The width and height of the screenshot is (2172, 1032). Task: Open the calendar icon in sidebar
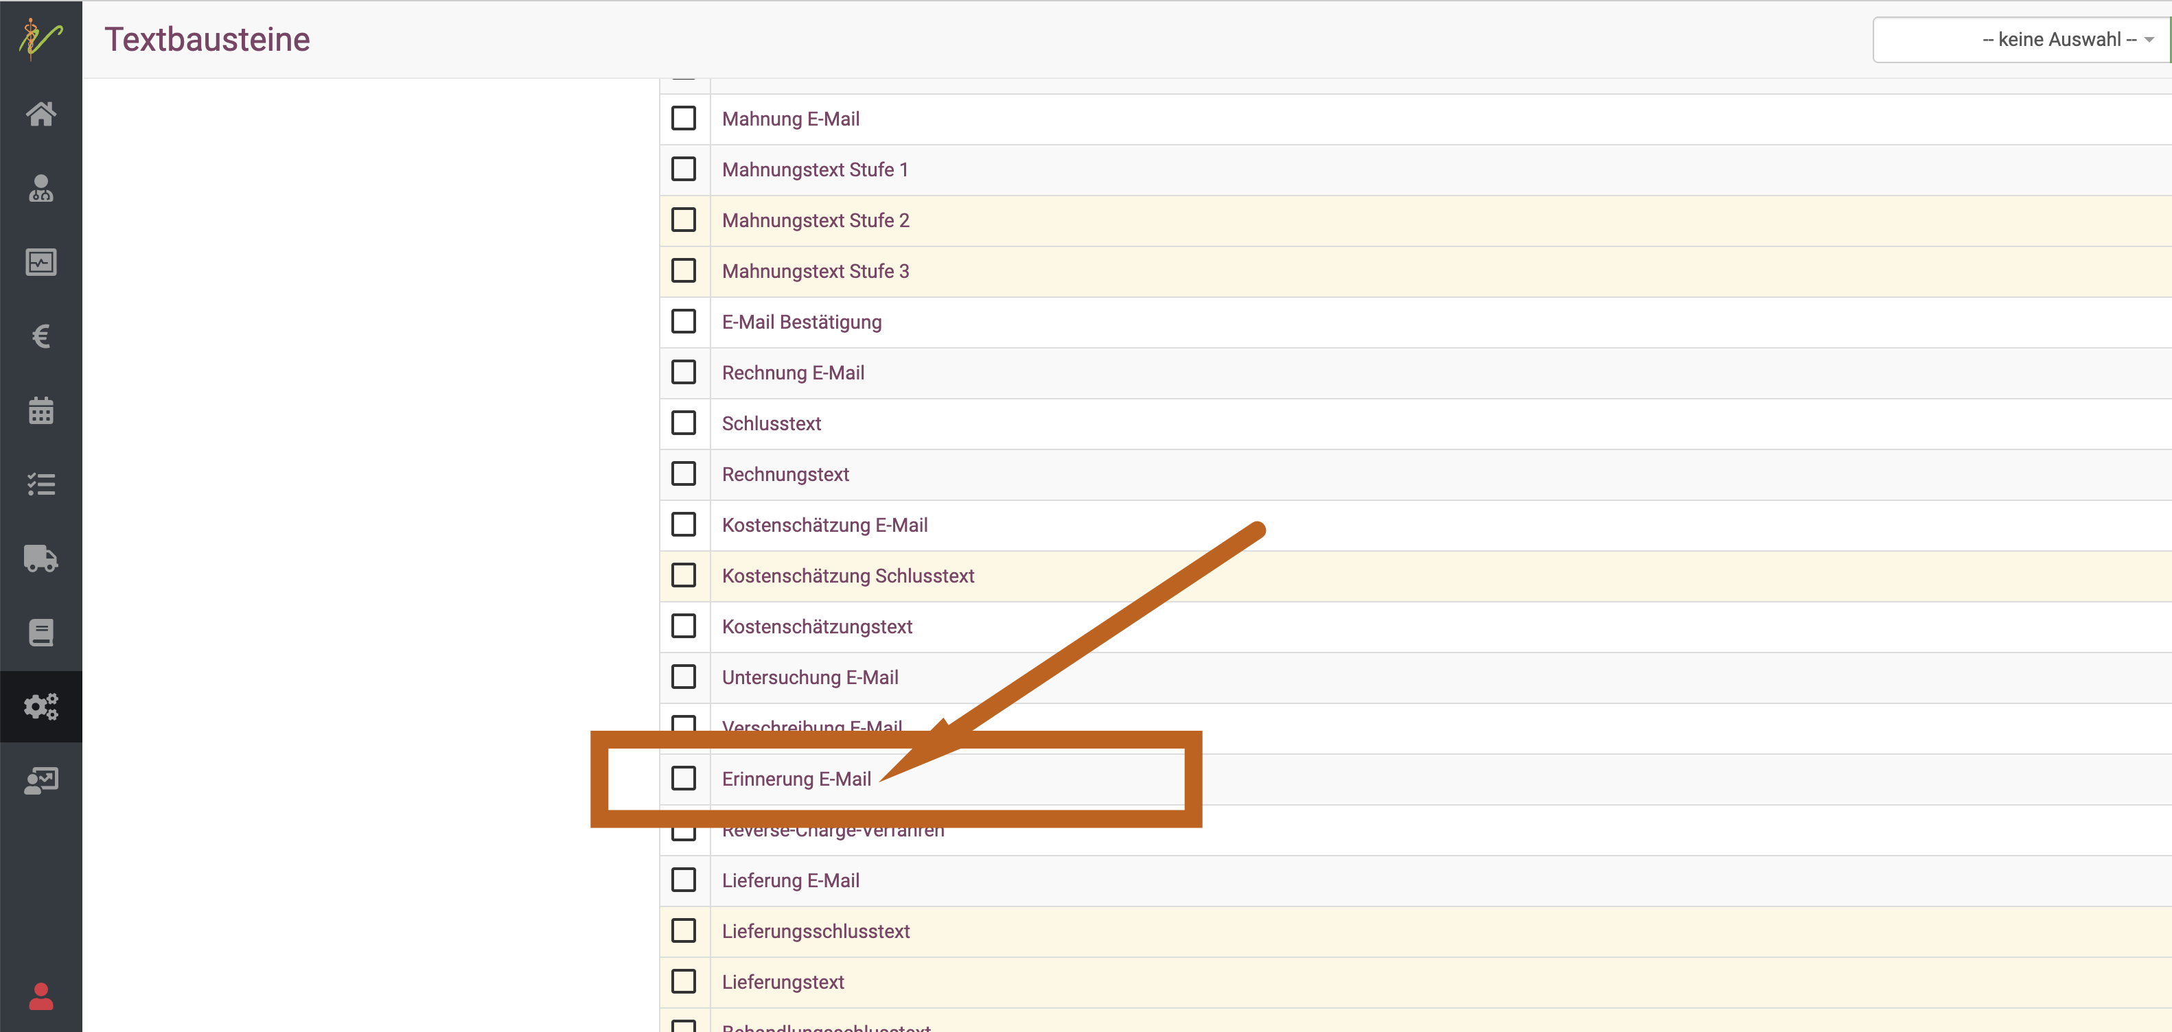coord(41,410)
